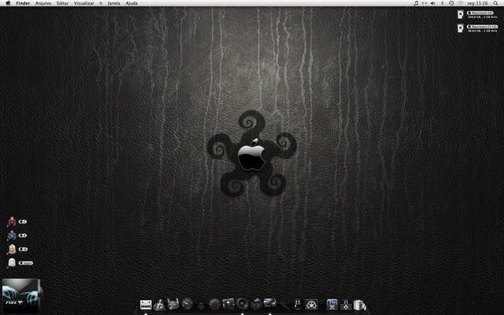Select the second hard drive desktop icon

[x=460, y=28]
